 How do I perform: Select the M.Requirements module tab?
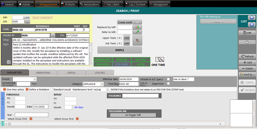47,4
